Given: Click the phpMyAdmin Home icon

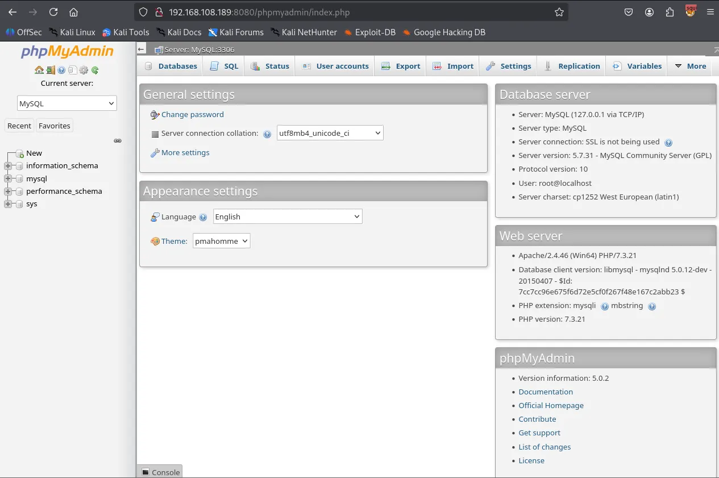Looking at the screenshot, I should coord(39,70).
